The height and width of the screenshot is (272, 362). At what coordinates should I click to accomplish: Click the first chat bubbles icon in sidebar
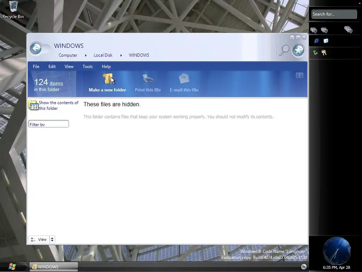314,30
